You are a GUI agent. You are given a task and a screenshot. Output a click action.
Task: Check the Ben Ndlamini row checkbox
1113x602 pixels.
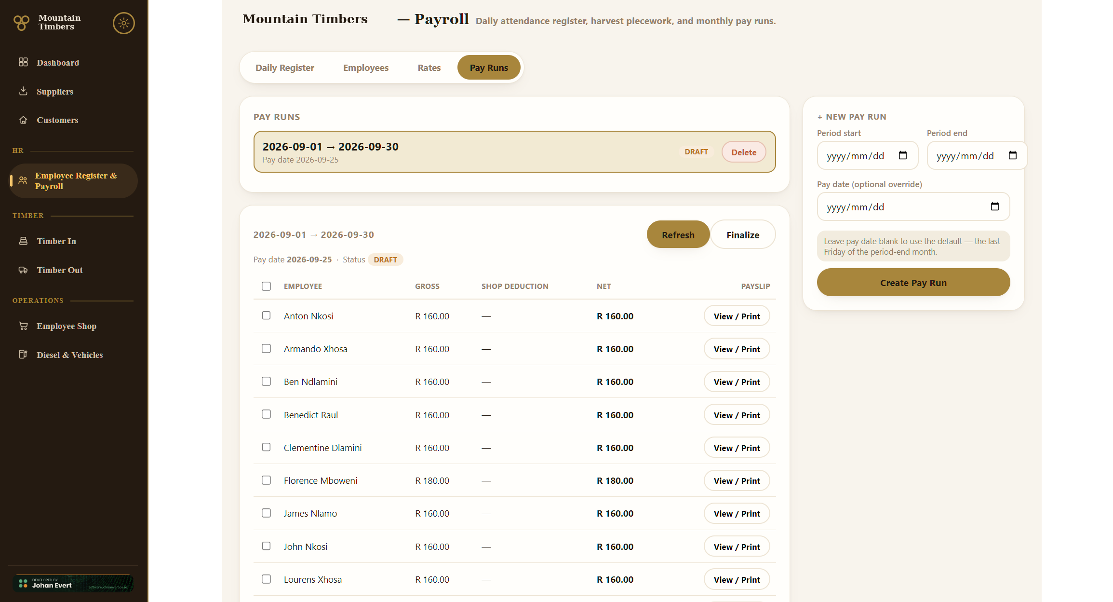pos(266,381)
